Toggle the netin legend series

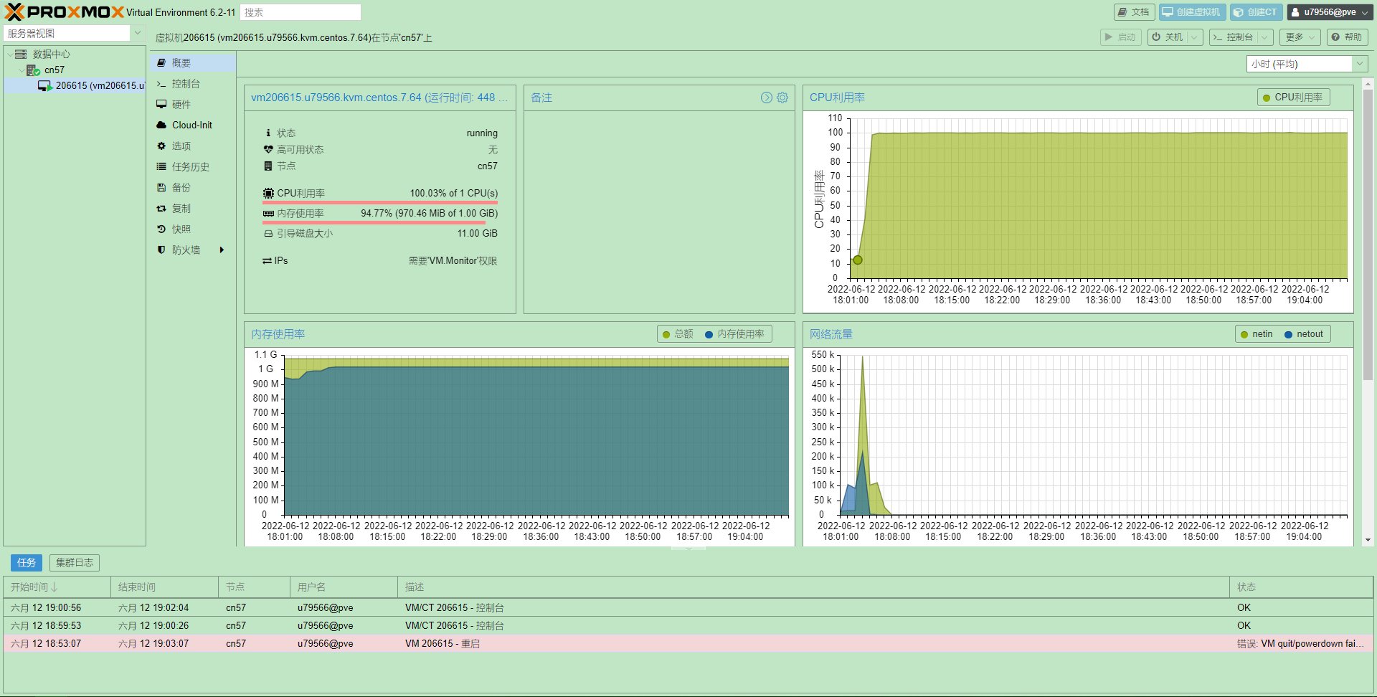click(1257, 334)
